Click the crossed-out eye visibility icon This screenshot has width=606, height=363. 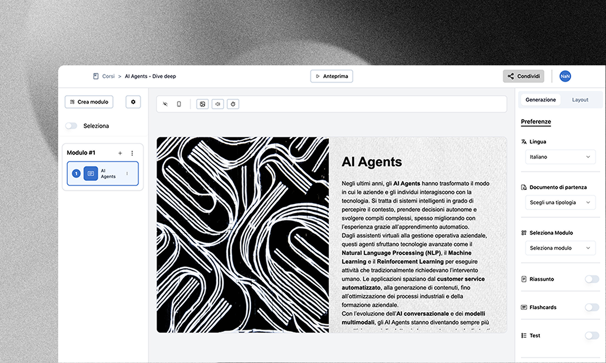(165, 104)
